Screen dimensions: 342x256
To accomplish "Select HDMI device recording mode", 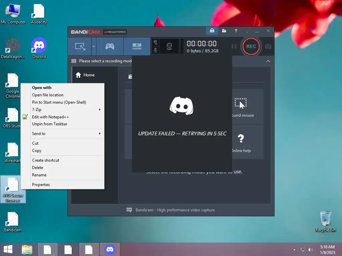I will click(137, 46).
